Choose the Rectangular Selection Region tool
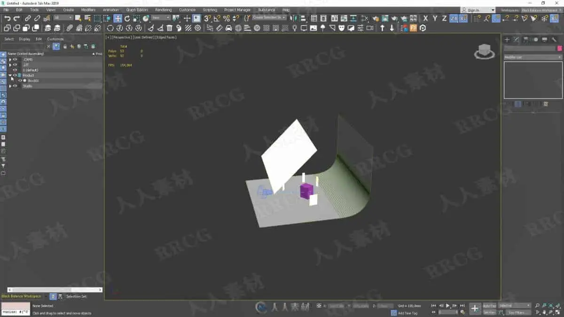 pos(97,18)
